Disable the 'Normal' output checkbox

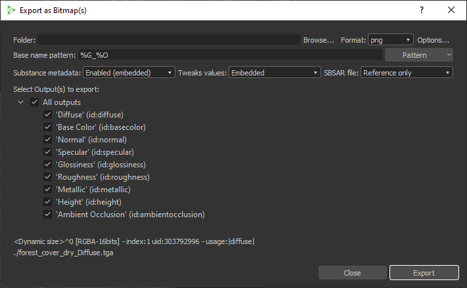pos(48,140)
